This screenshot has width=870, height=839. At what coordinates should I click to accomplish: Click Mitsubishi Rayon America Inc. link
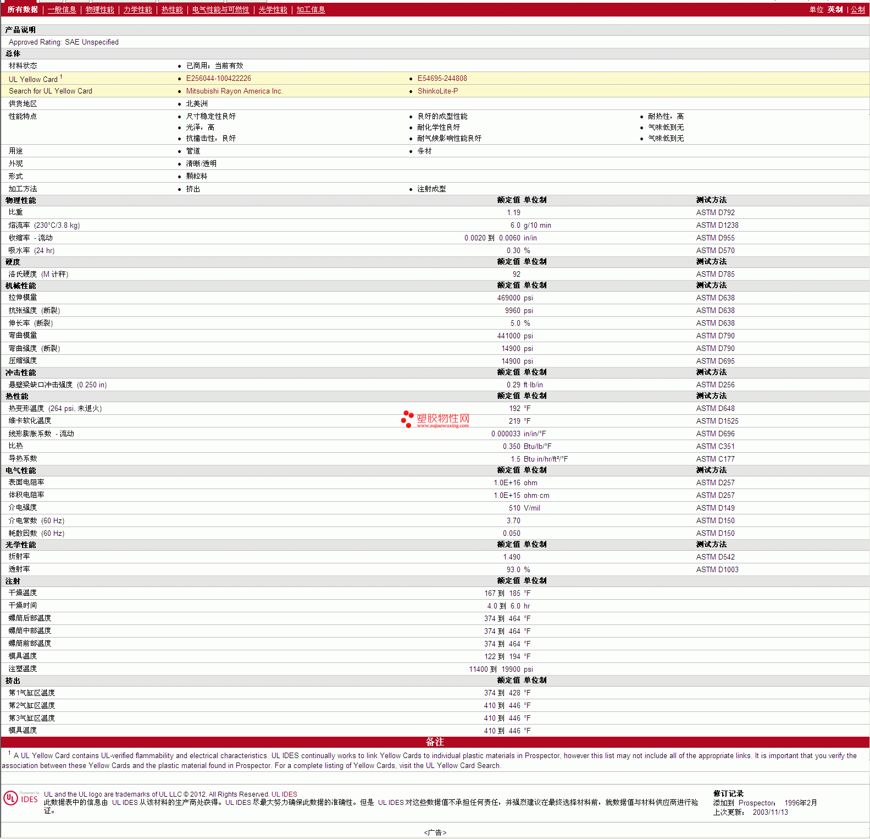coord(235,91)
